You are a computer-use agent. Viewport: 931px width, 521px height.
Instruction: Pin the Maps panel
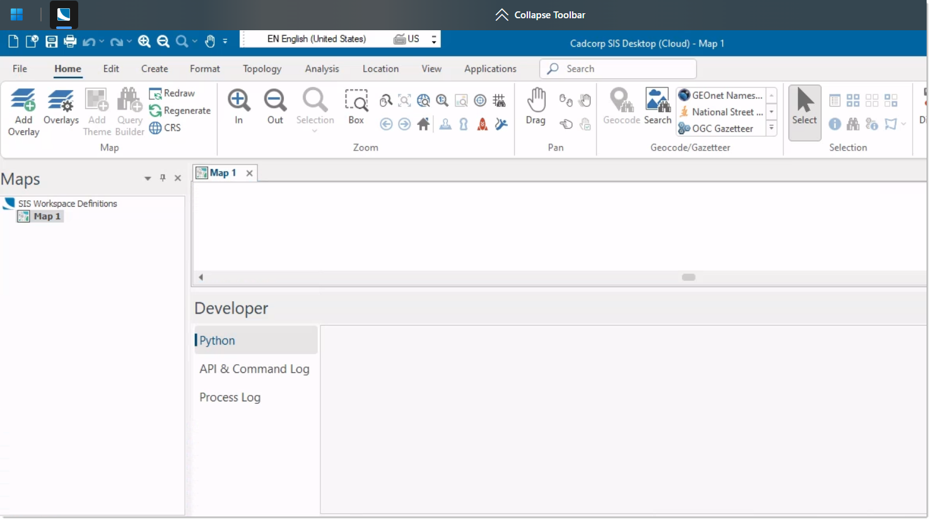click(163, 178)
